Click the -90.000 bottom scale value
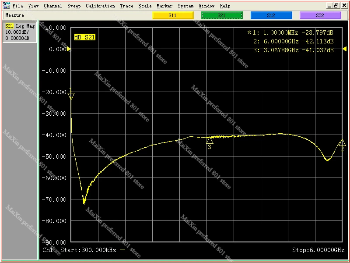 click(x=54, y=242)
